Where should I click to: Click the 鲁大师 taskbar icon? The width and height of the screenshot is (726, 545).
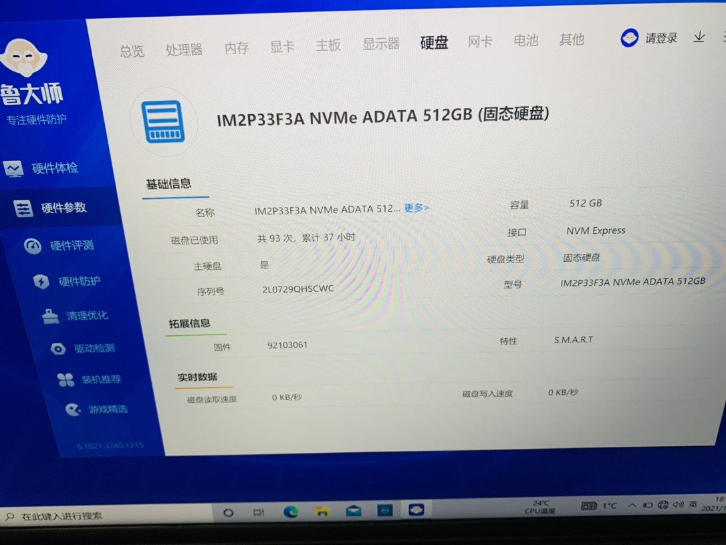pos(416,510)
